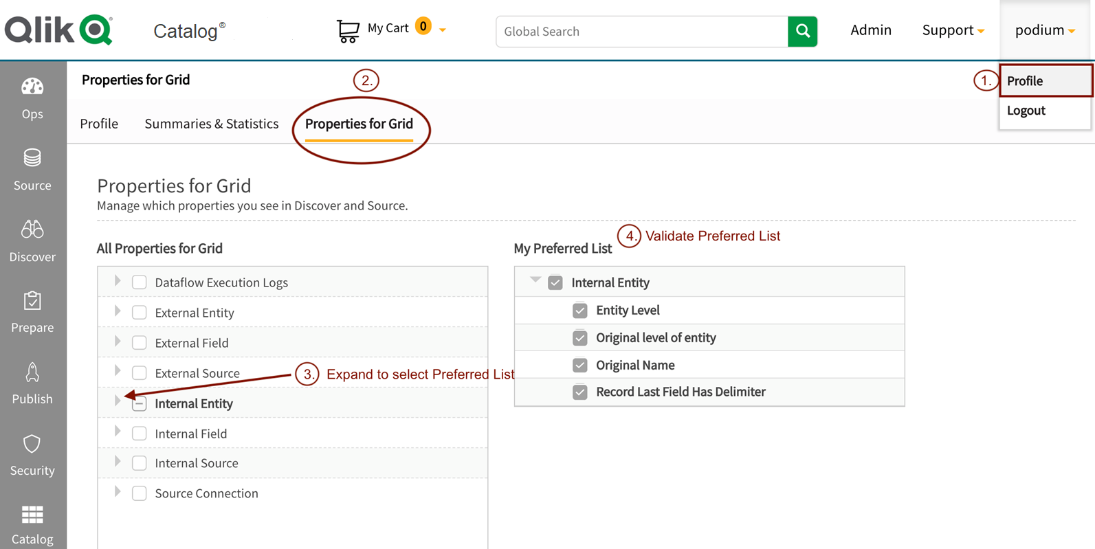Open the My Cart dropdown
The width and height of the screenshot is (1095, 549).
[443, 30]
